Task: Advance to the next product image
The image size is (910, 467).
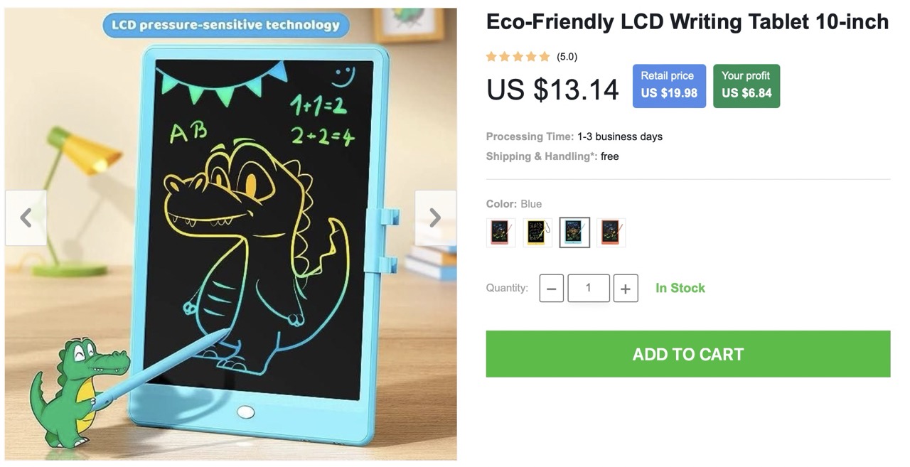Action: coord(435,218)
